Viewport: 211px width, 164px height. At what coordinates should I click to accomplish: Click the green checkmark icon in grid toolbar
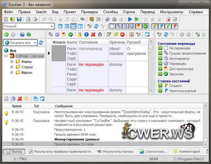pos(71,34)
